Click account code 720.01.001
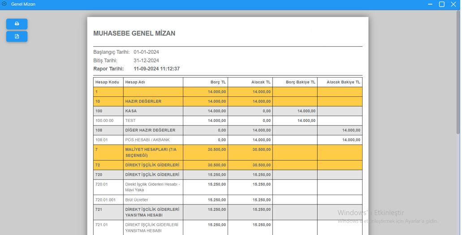The width and height of the screenshot is (462, 235). pyautogui.click(x=105, y=200)
